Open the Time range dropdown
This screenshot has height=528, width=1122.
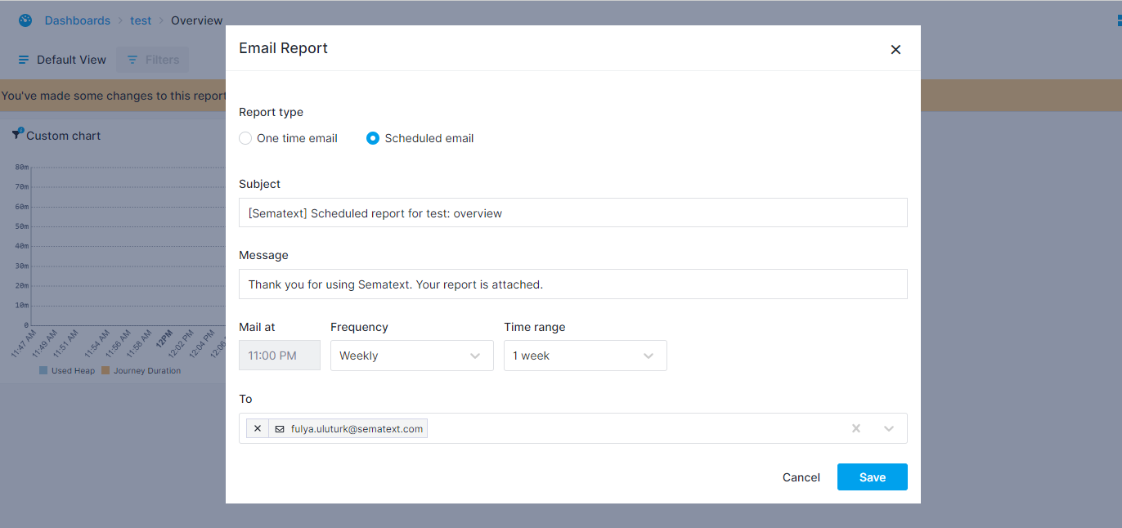click(586, 356)
